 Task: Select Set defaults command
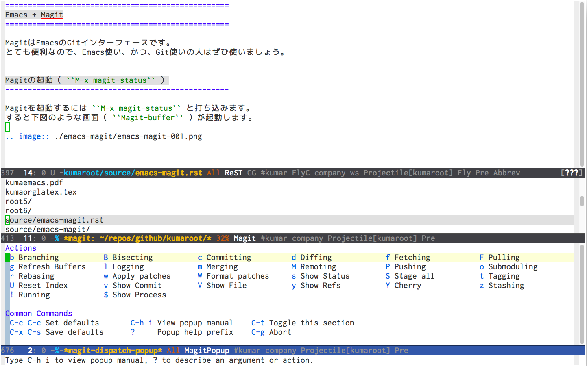coord(55,323)
